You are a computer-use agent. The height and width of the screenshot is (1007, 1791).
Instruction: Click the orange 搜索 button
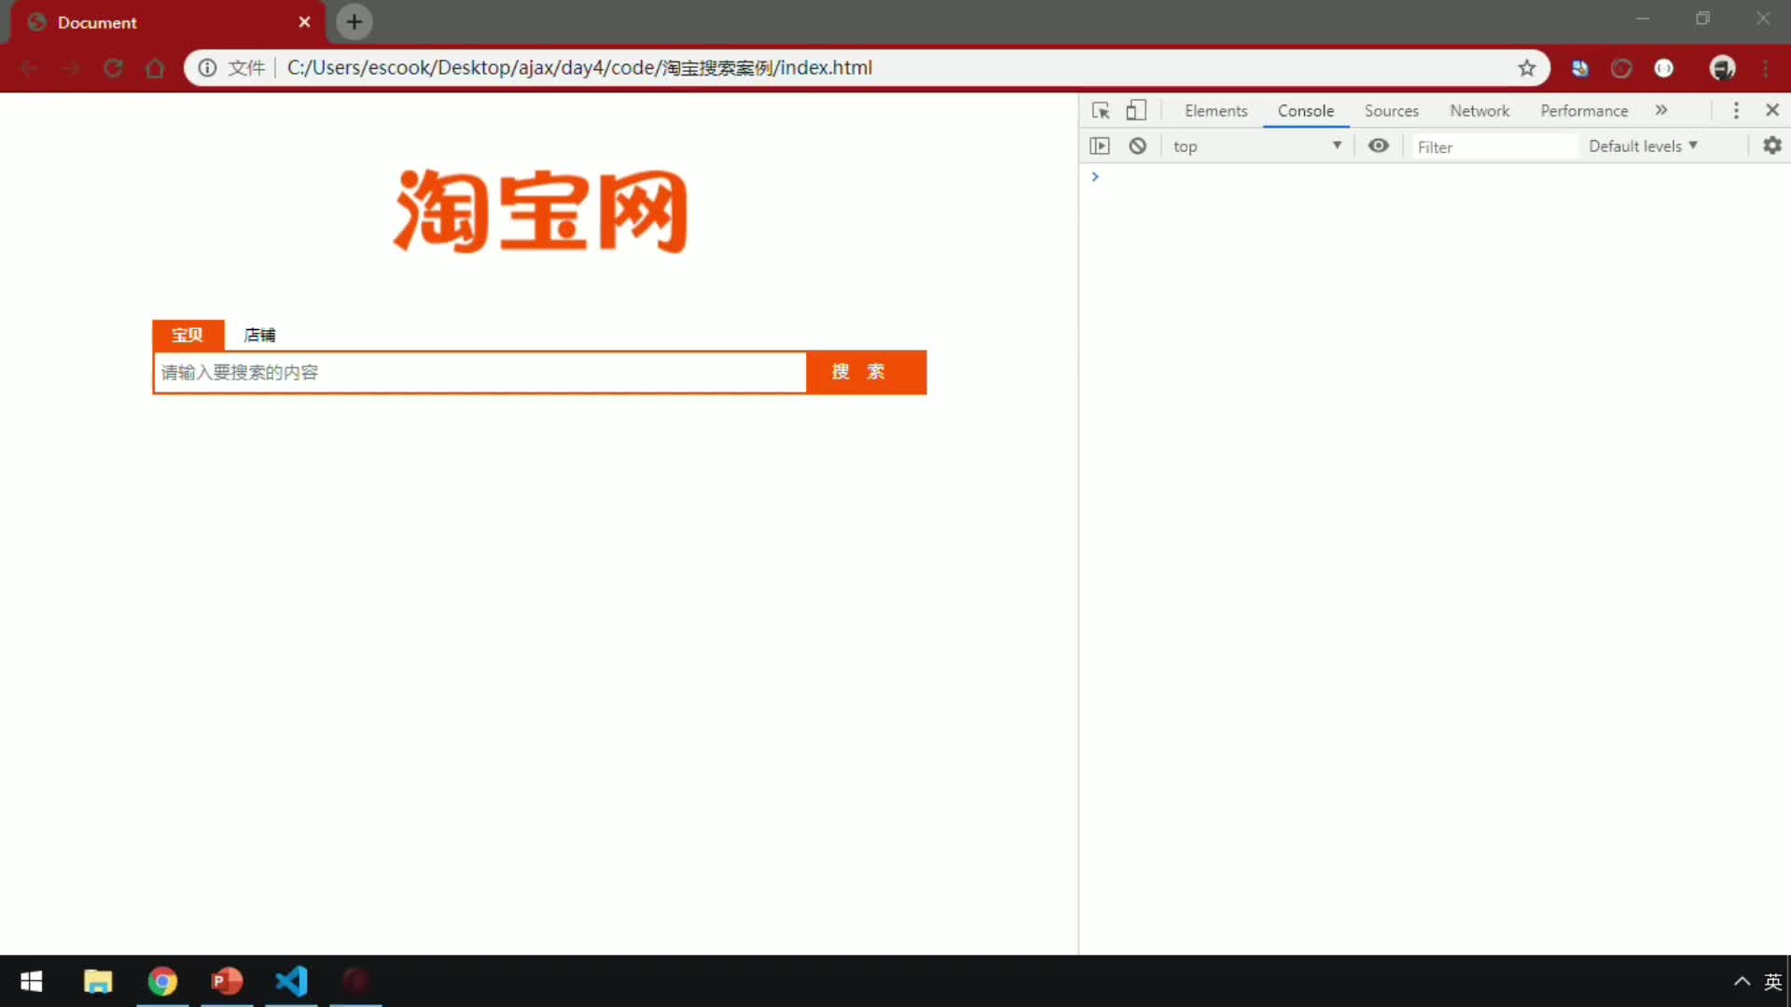tap(866, 372)
